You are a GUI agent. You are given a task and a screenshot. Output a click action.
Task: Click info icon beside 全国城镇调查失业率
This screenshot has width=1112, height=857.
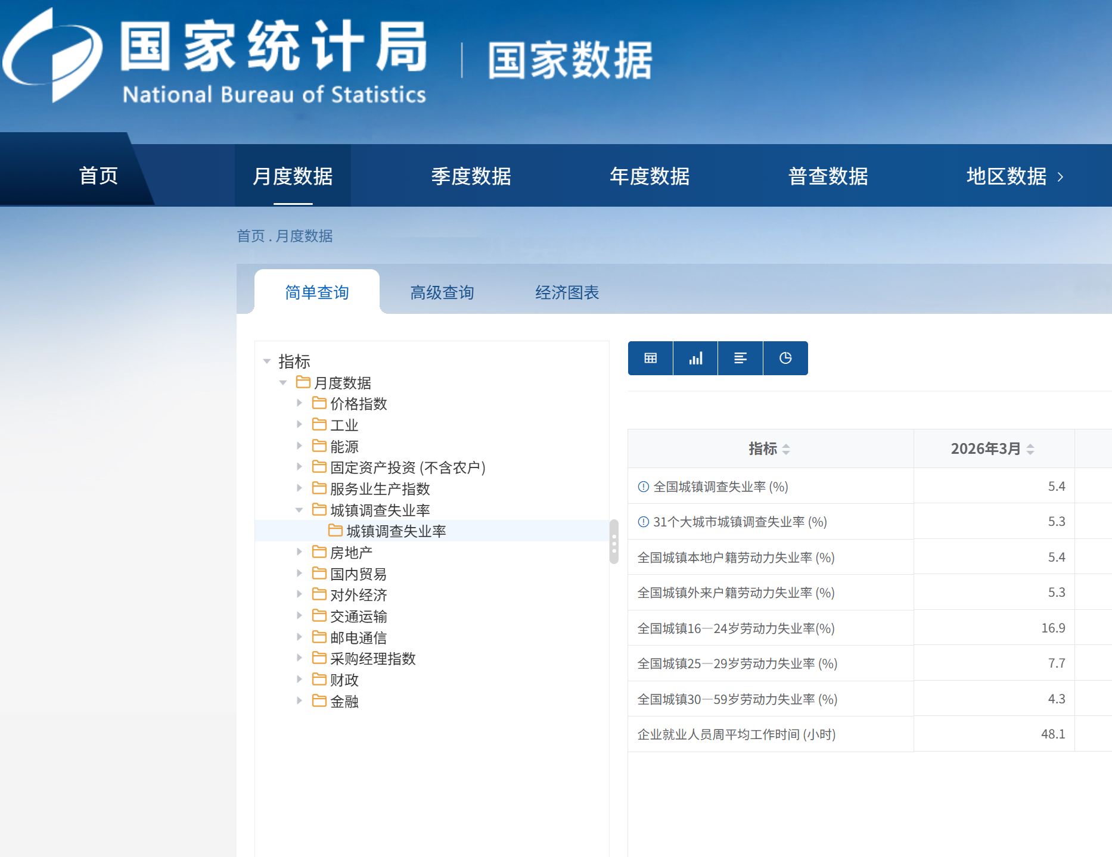[x=643, y=487]
